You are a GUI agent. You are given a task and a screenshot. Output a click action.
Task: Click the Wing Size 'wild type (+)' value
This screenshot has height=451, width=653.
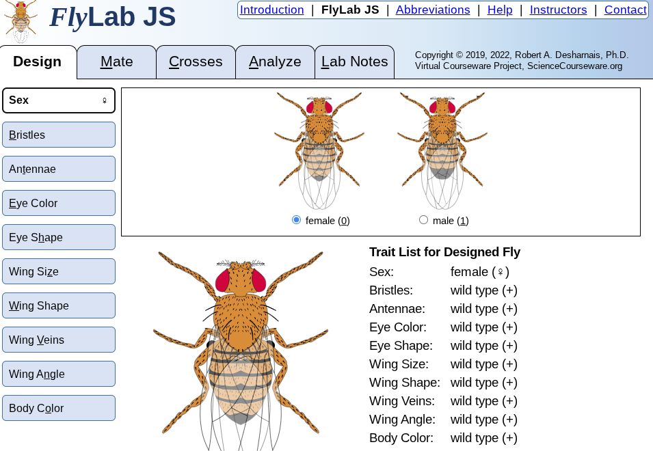[x=484, y=364]
